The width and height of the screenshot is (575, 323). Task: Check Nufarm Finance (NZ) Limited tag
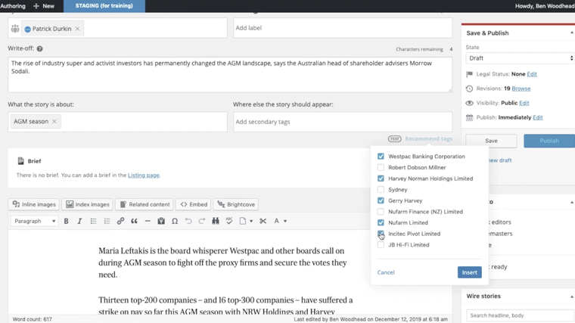381,212
